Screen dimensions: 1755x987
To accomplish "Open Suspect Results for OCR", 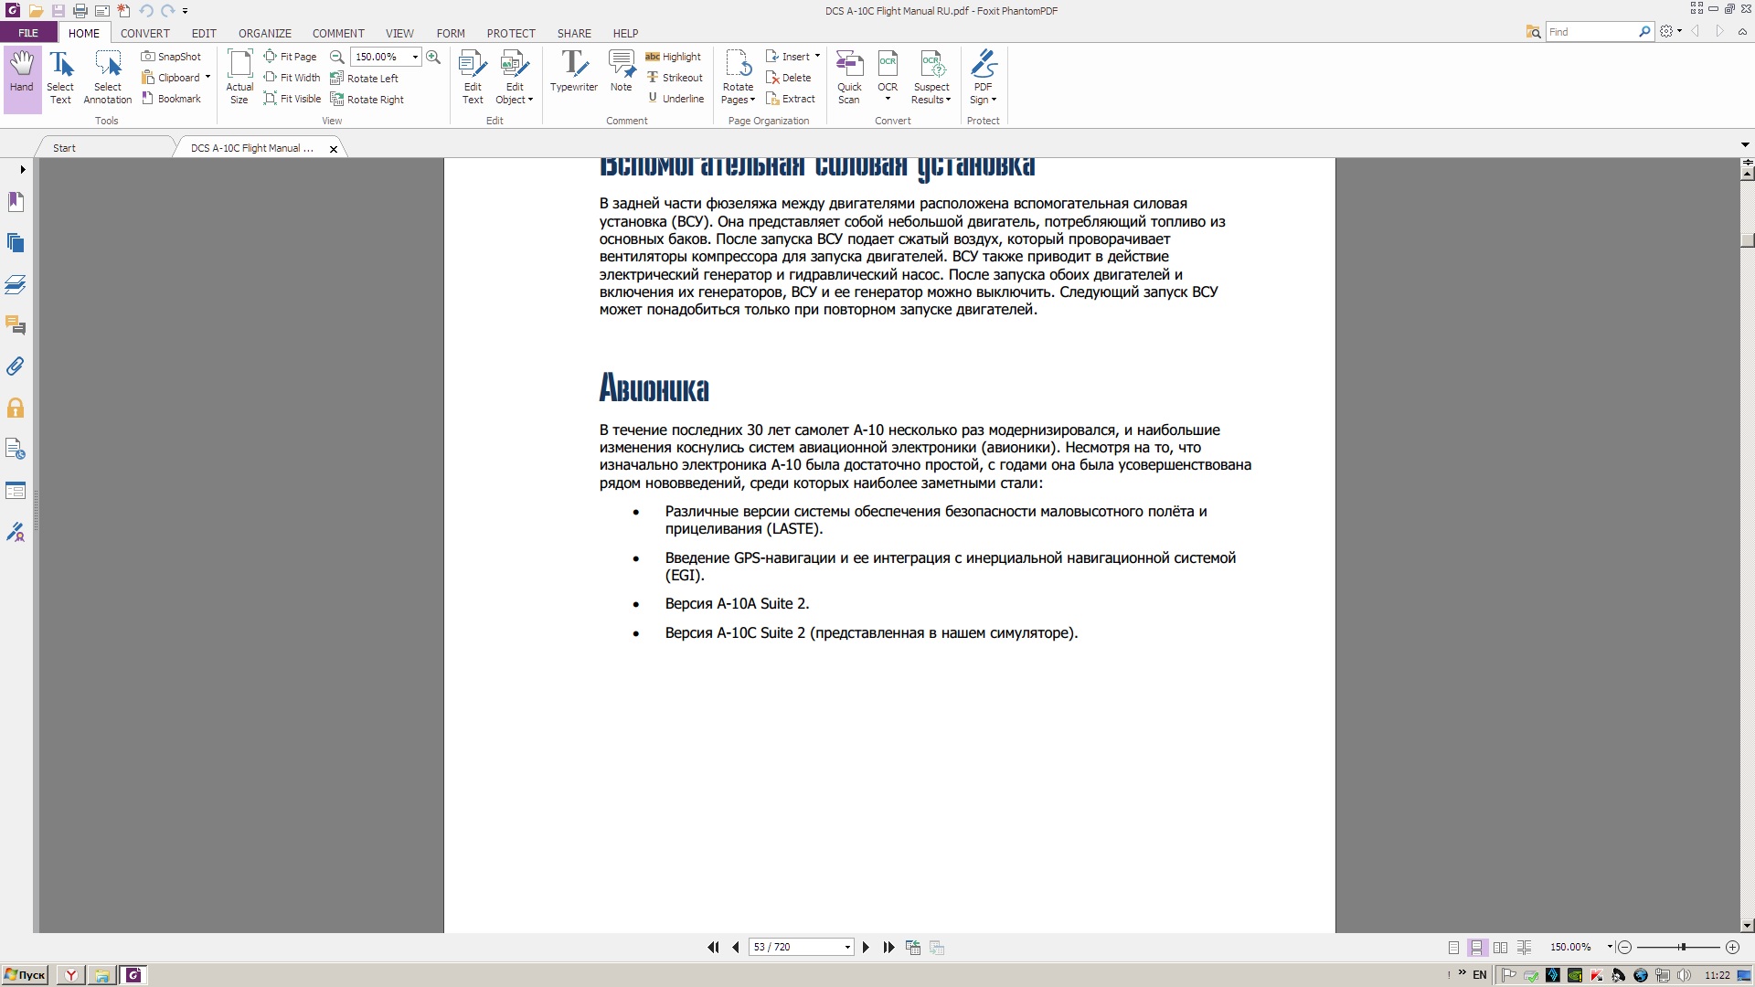I will tap(931, 79).
